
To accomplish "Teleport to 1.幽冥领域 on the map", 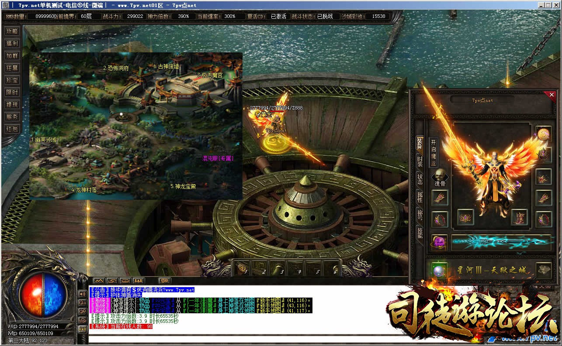I will [x=43, y=140].
